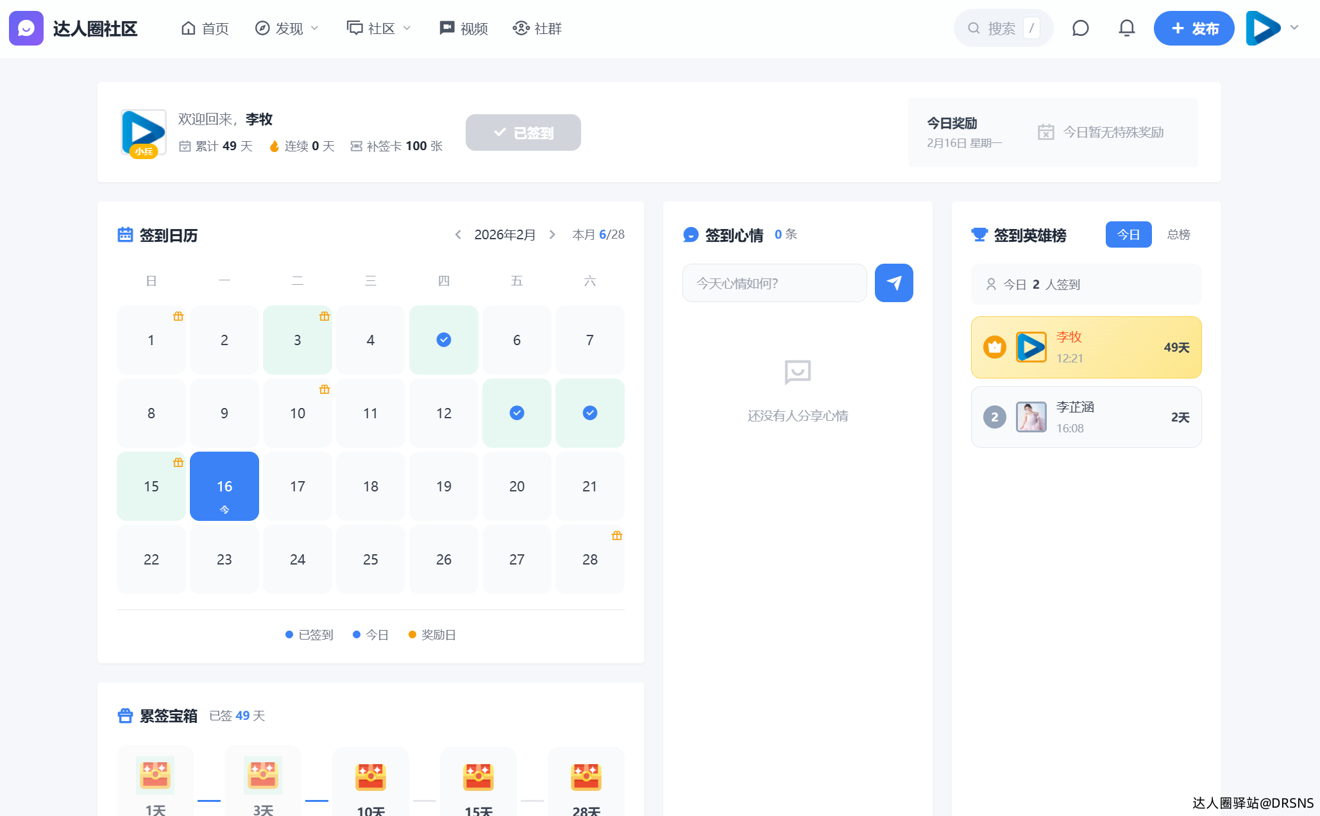Image resolution: width=1320 pixels, height=816 pixels.
Task: Switch to 总榜 ranking tab
Action: coord(1178,235)
